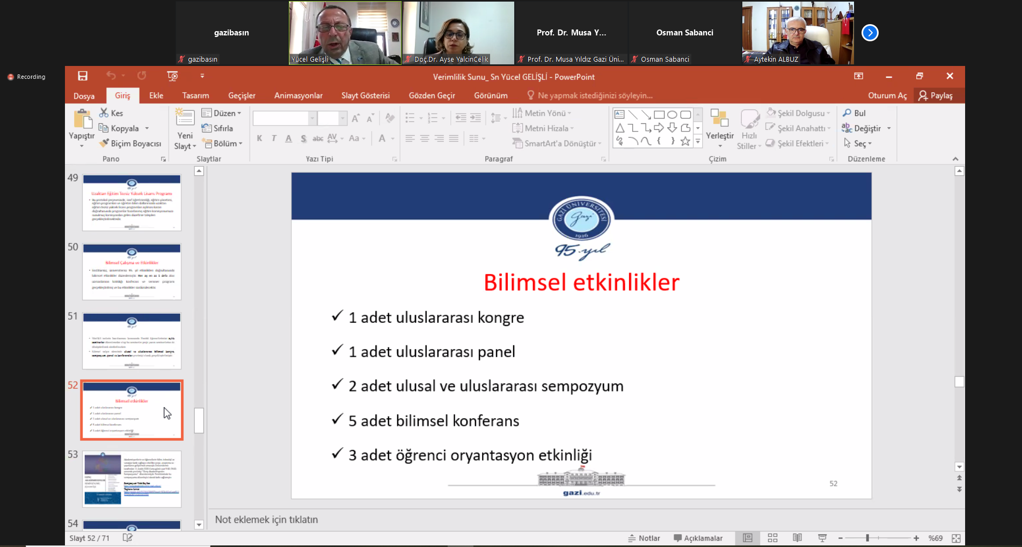1022x547 pixels.
Task: Start slideshow from beginning icon
Action: tap(172, 76)
